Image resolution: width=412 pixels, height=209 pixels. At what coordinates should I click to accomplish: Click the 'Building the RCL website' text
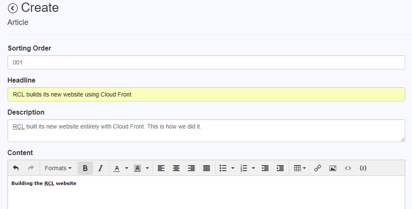pyautogui.click(x=44, y=183)
